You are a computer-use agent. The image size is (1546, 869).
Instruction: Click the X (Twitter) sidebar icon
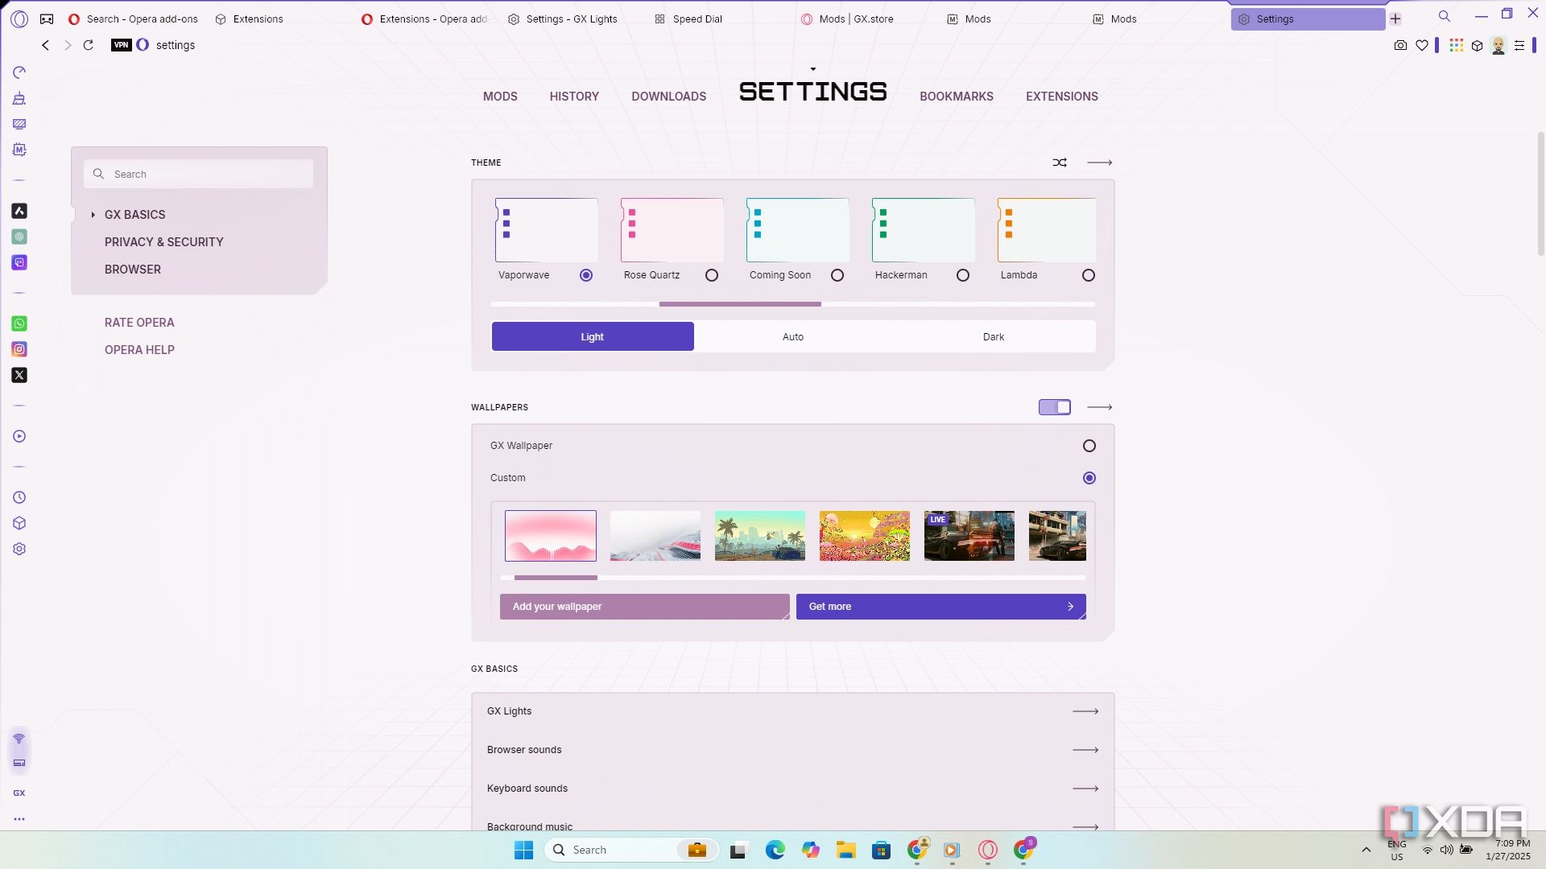[19, 374]
